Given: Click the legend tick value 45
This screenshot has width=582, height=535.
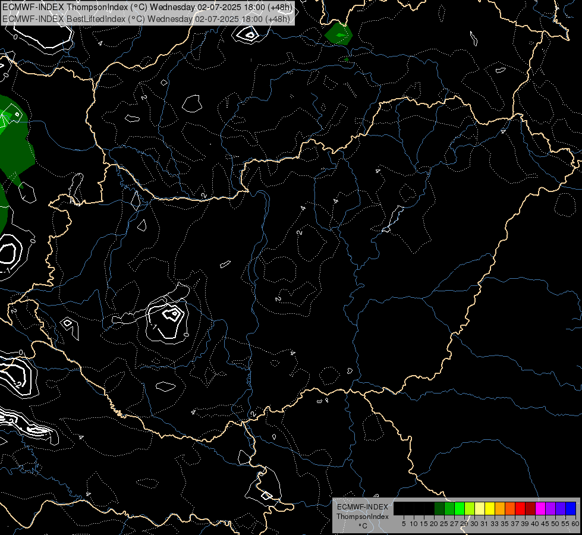Looking at the screenshot, I should click(545, 524).
